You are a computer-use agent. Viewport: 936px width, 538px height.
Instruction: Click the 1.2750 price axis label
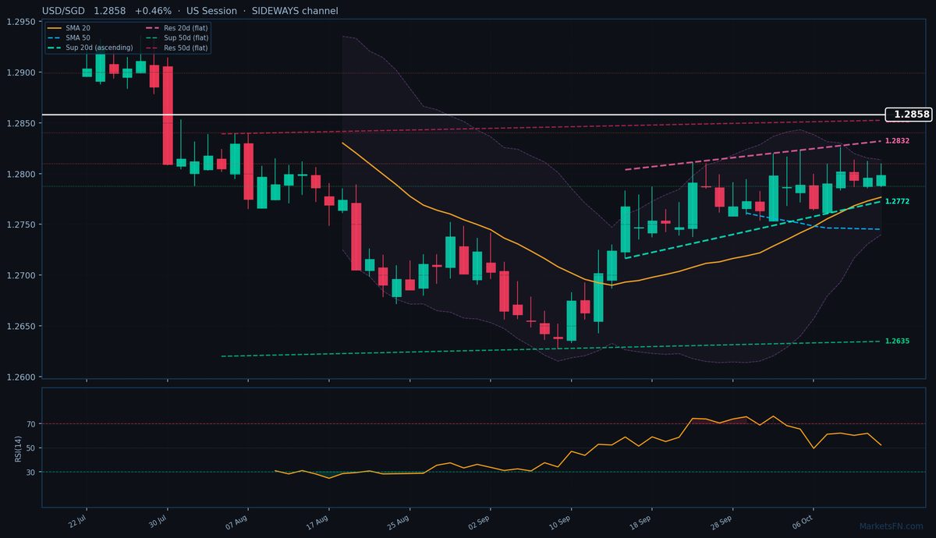21,225
